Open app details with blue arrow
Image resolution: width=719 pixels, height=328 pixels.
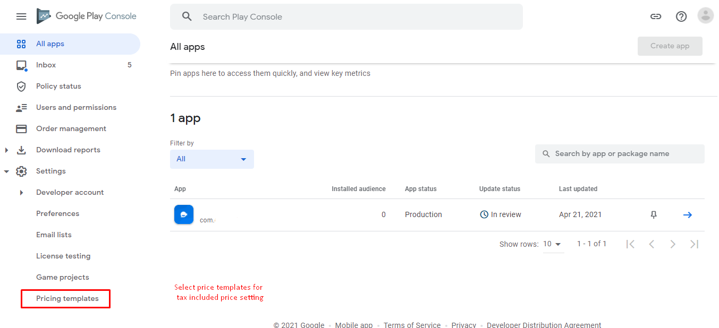pos(687,215)
